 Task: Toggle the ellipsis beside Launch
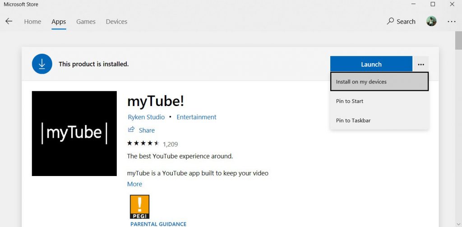(x=421, y=64)
